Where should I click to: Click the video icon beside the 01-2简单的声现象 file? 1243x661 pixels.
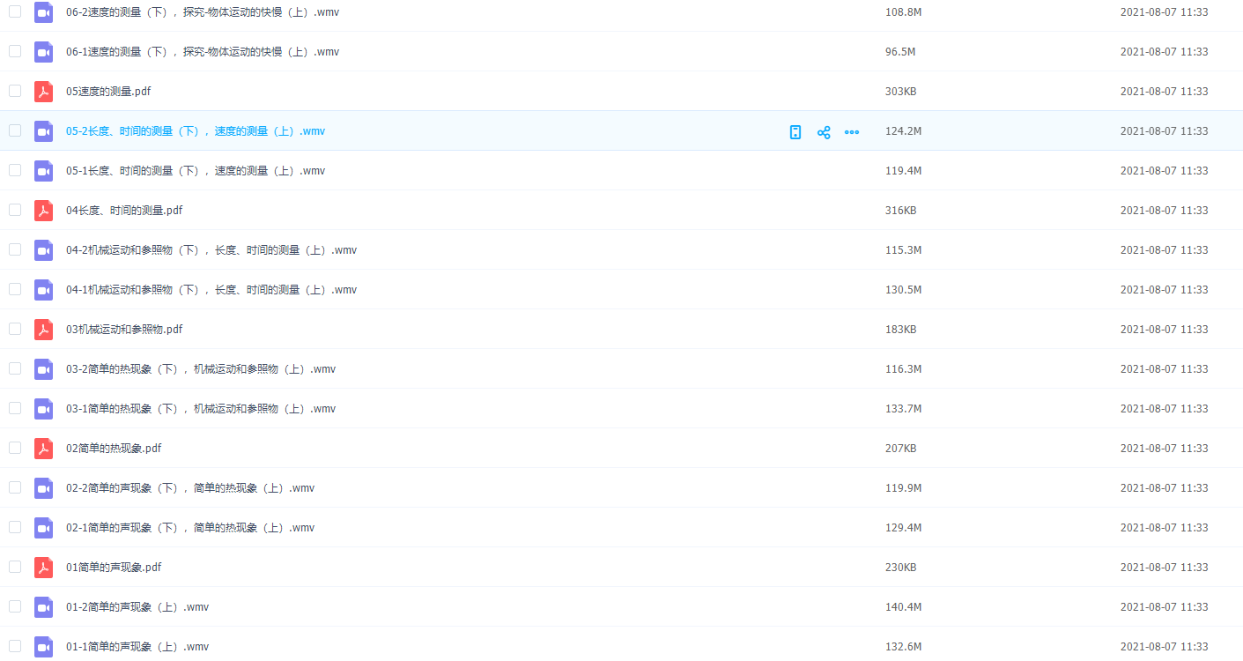tap(43, 607)
